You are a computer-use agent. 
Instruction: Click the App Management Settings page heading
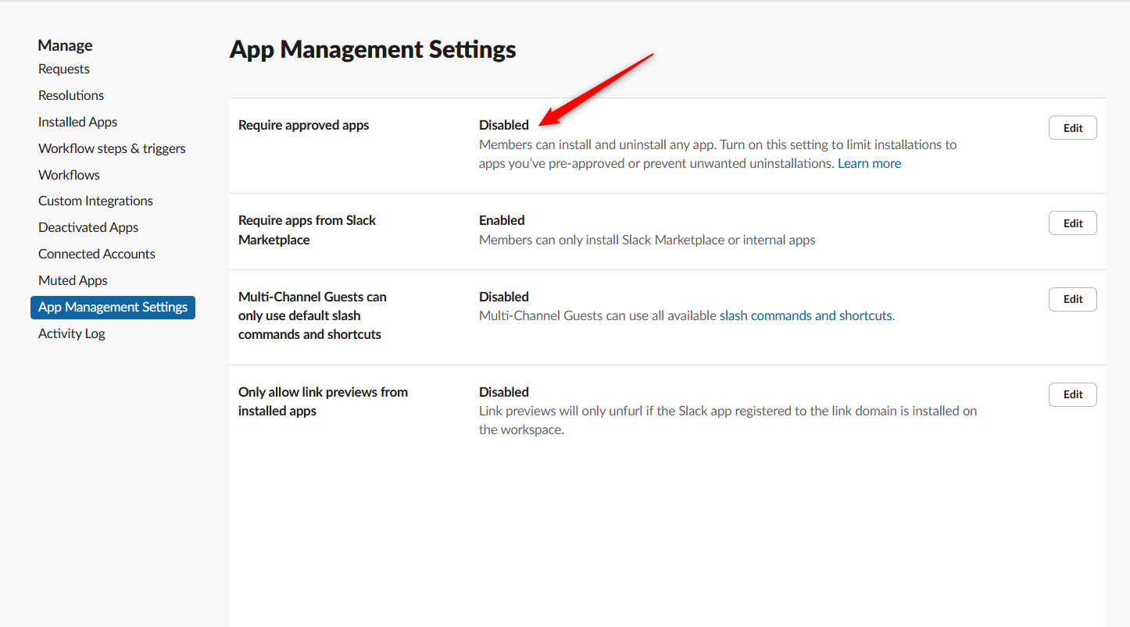[x=373, y=50]
